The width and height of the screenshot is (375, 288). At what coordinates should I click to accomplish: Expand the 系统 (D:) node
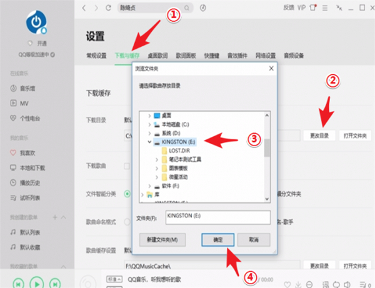pyautogui.click(x=149, y=133)
